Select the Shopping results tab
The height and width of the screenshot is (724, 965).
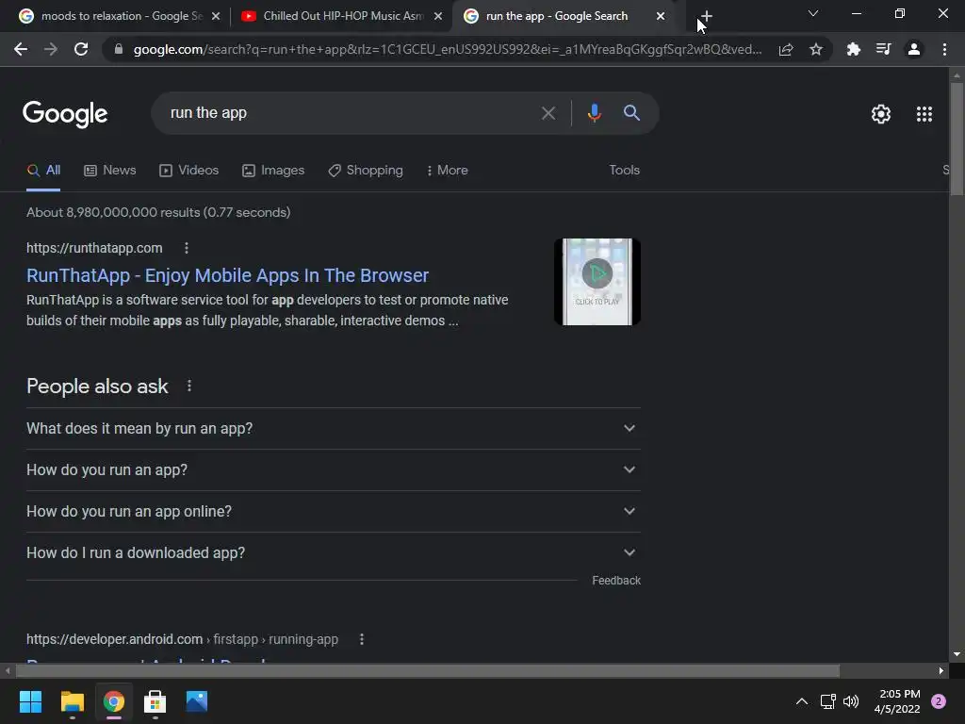pyautogui.click(x=366, y=171)
